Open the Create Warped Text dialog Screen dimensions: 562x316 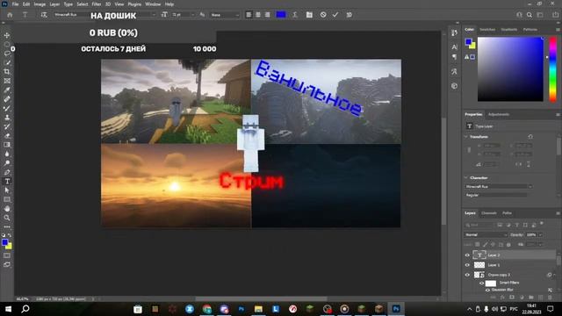295,15
